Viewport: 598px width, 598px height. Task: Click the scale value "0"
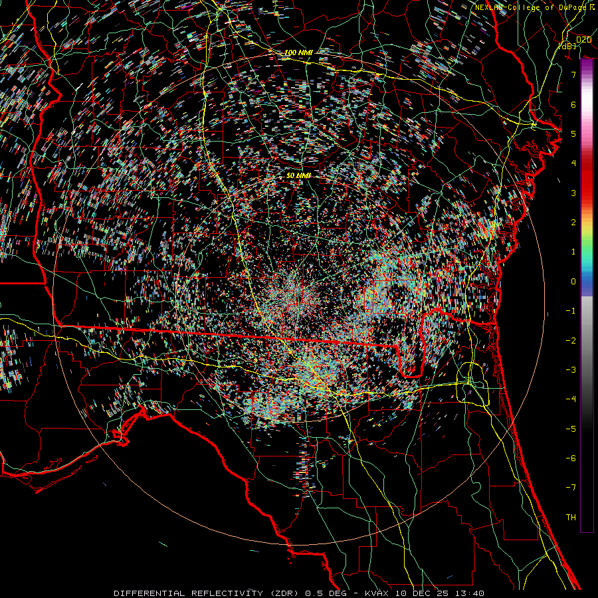coord(573,282)
